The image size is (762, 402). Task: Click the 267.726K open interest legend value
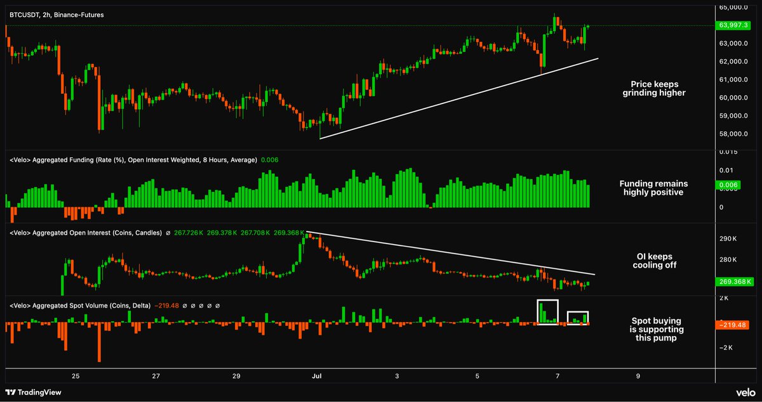point(189,233)
